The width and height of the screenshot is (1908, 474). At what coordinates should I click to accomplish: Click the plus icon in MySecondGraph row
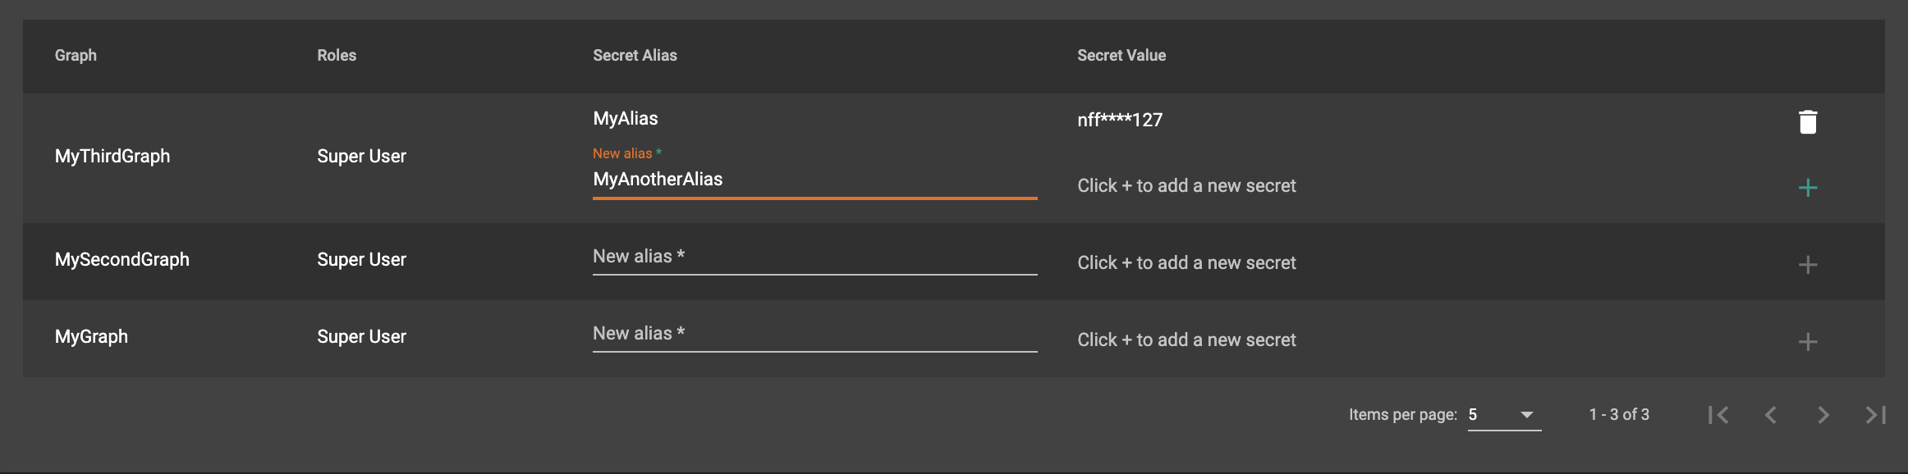tap(1807, 265)
